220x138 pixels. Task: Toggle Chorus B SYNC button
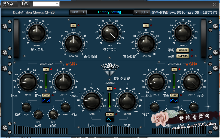(174, 95)
